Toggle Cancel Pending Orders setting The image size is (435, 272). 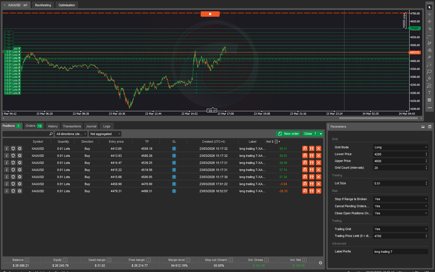click(400, 206)
